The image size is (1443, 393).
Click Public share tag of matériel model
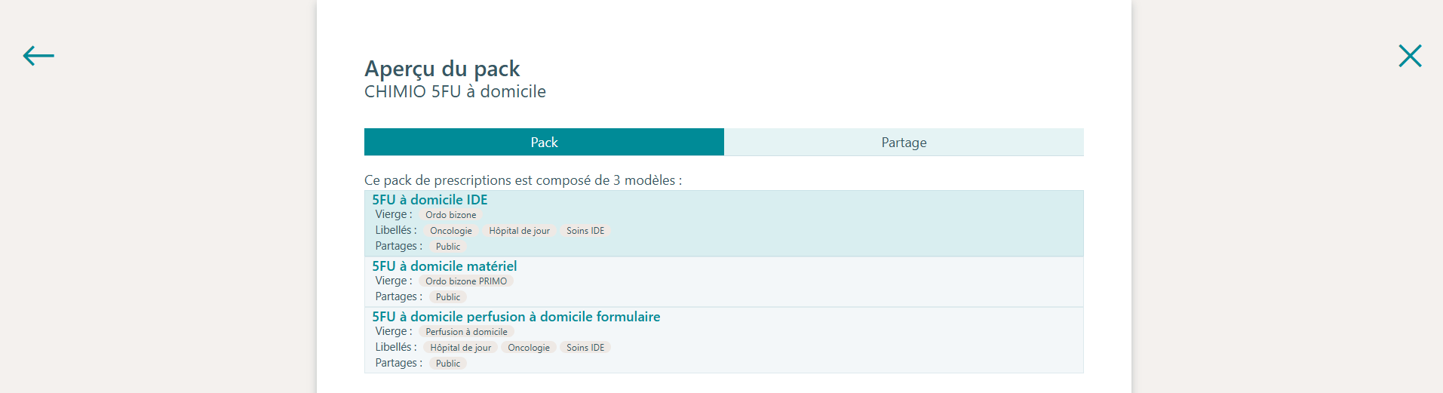[x=448, y=297]
